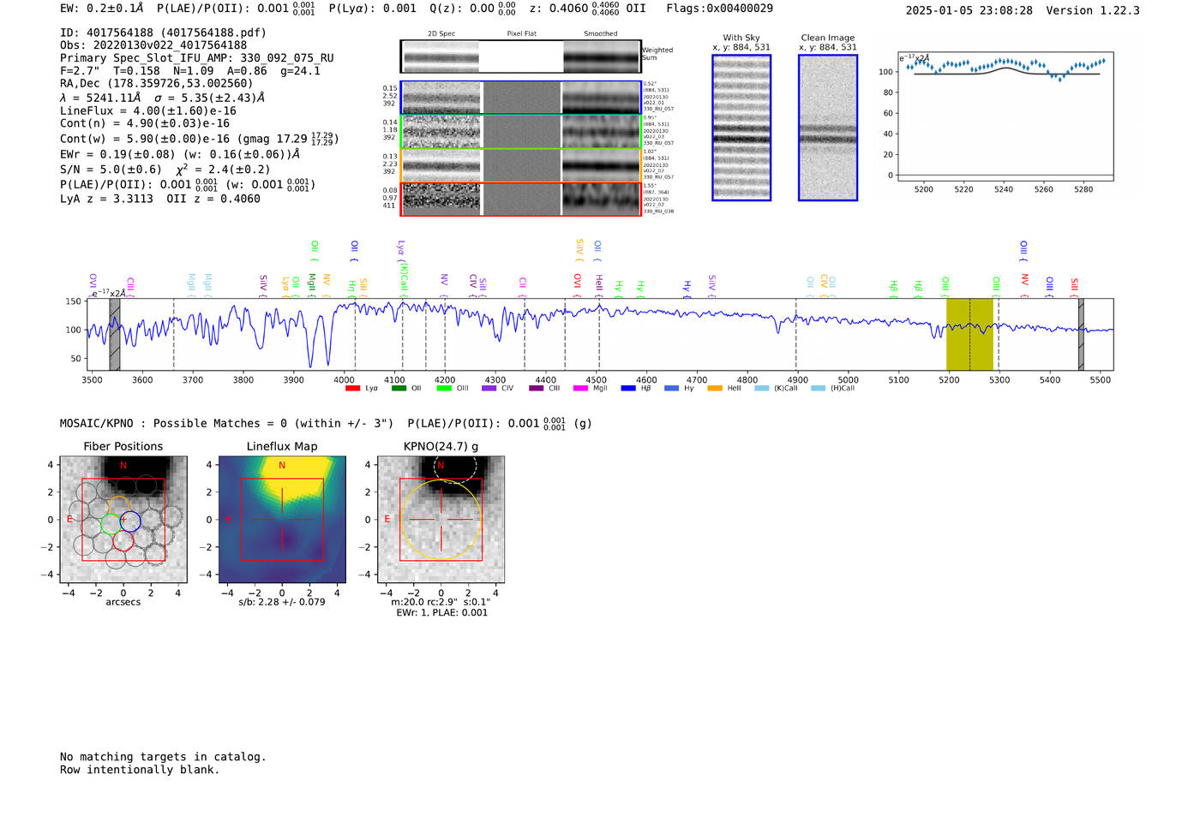
Task: Click the s/b: 2.28 +/- 0.079 caption
Action: point(282,602)
